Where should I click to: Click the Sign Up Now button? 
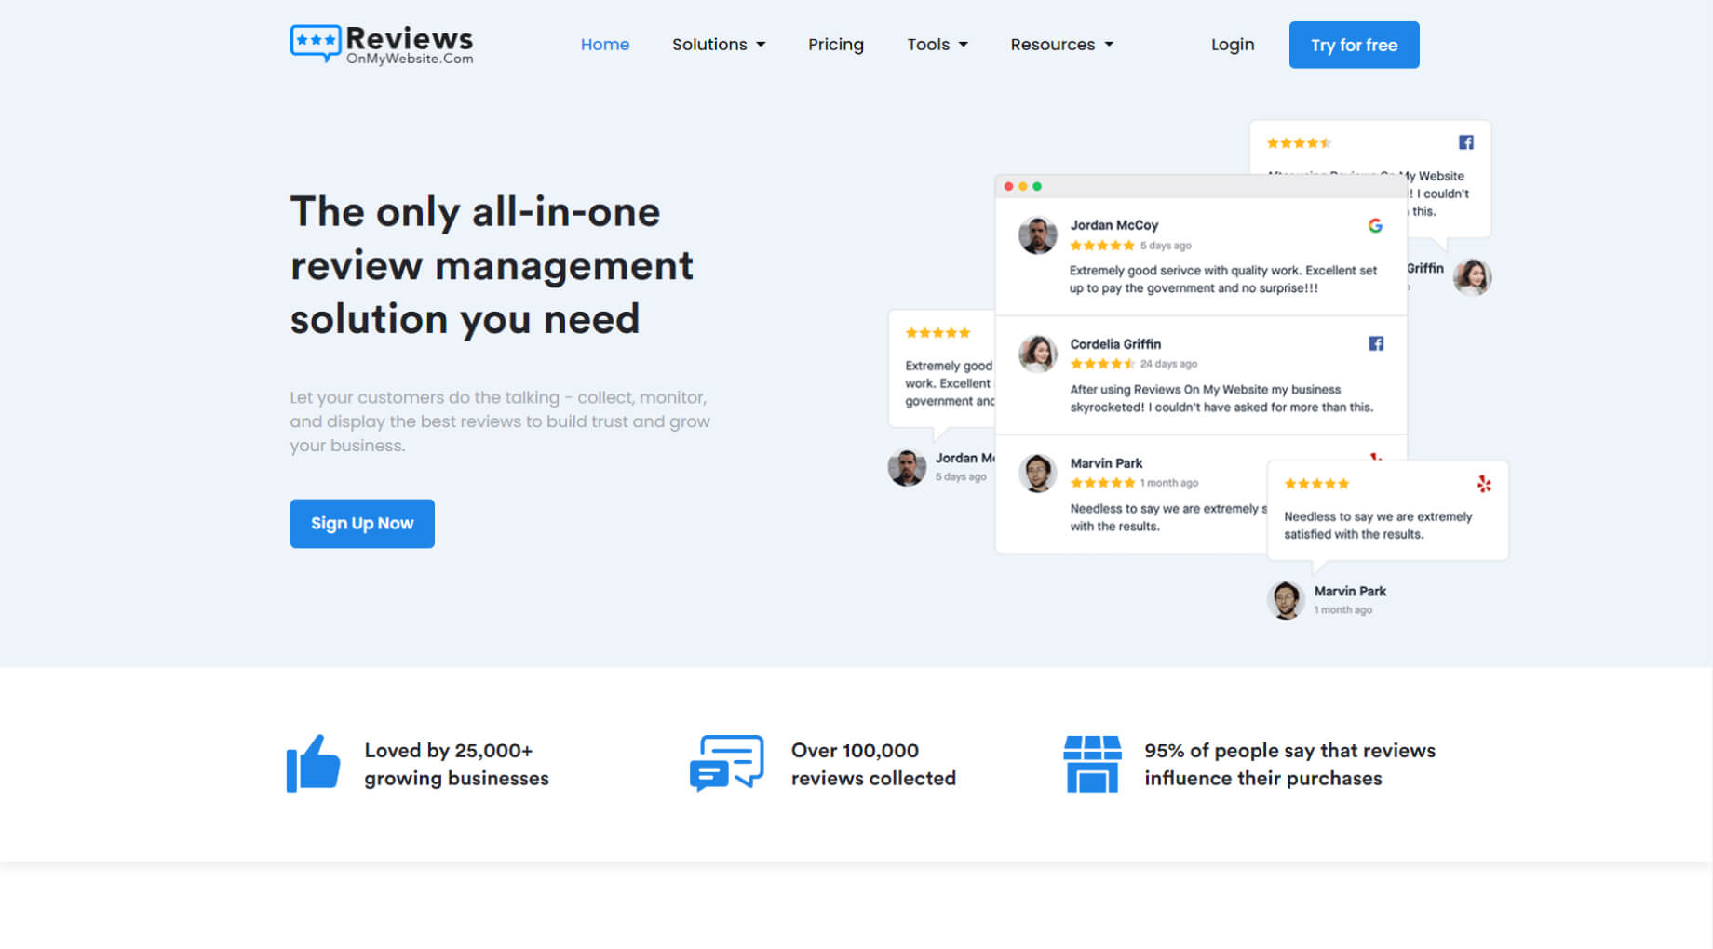362,524
